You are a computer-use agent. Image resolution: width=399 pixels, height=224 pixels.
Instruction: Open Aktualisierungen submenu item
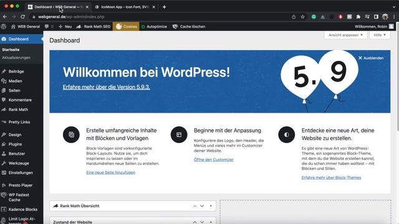tap(16, 58)
